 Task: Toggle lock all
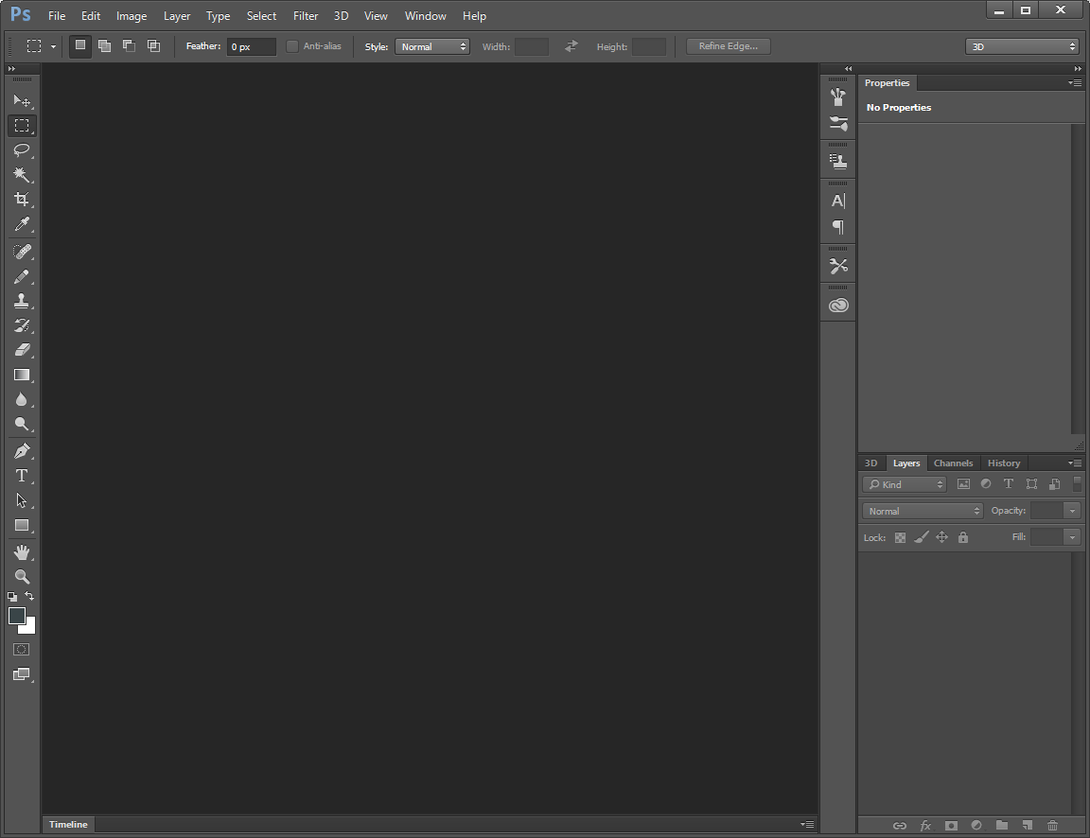coord(963,537)
